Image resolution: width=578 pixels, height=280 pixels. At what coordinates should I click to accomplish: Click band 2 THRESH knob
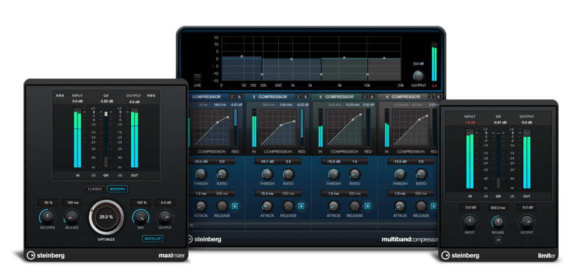(267, 174)
